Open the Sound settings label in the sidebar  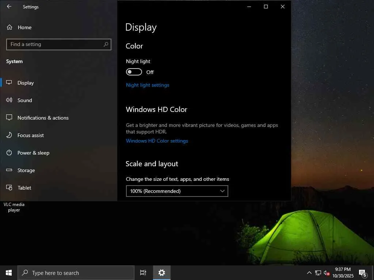click(24, 100)
